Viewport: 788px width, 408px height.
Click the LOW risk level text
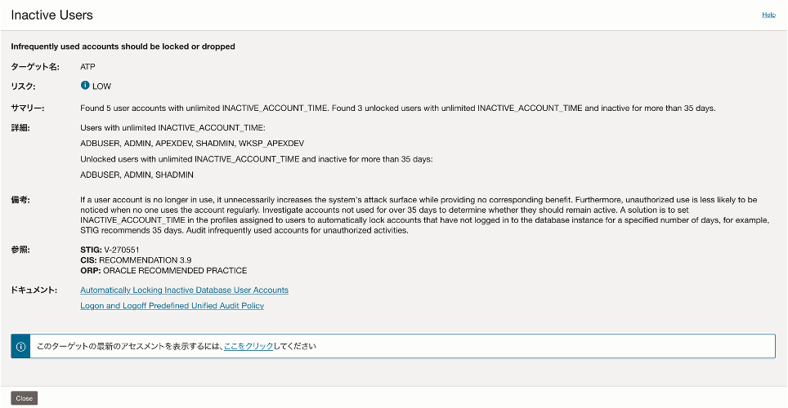coord(101,86)
